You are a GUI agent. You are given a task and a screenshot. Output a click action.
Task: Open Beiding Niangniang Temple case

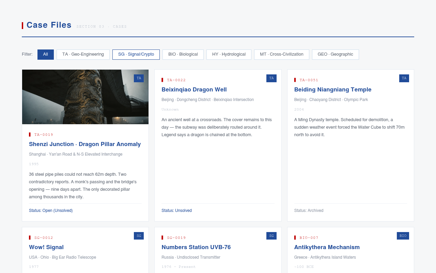[333, 90]
